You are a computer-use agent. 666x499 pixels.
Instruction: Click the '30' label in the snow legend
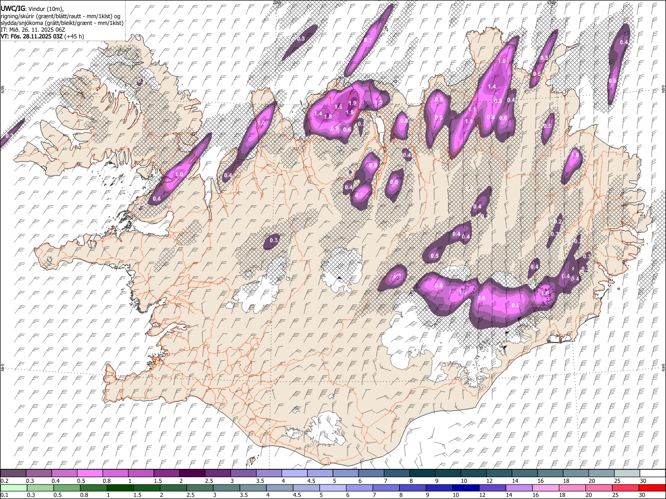(643, 481)
